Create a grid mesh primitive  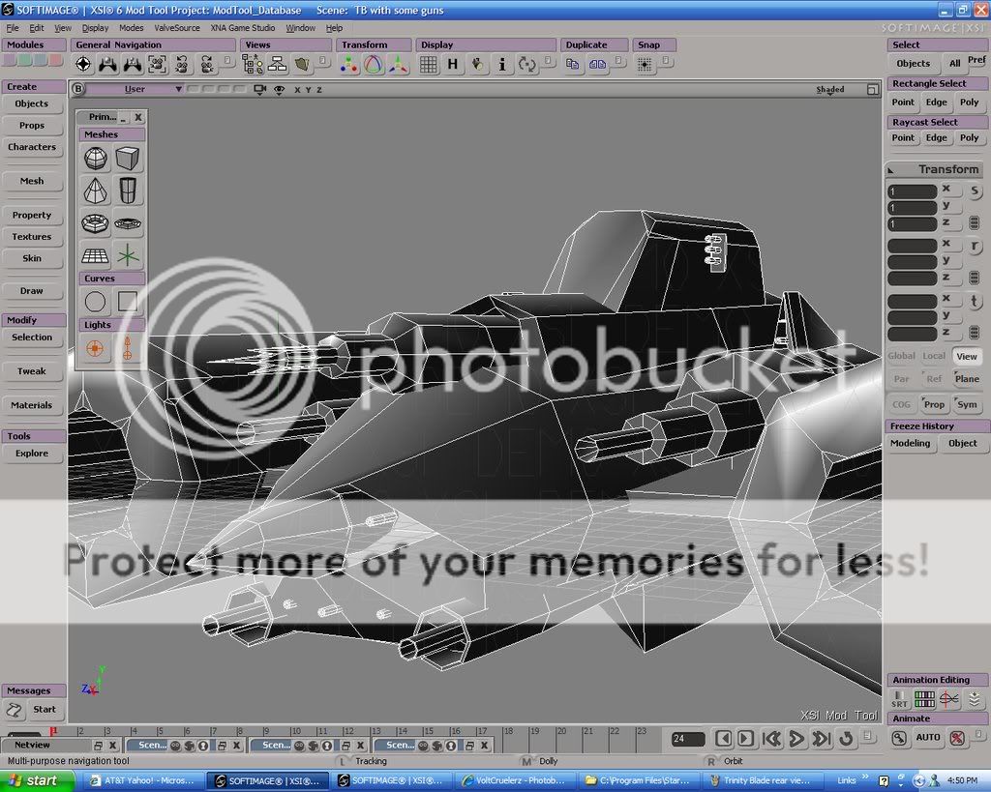click(95, 256)
